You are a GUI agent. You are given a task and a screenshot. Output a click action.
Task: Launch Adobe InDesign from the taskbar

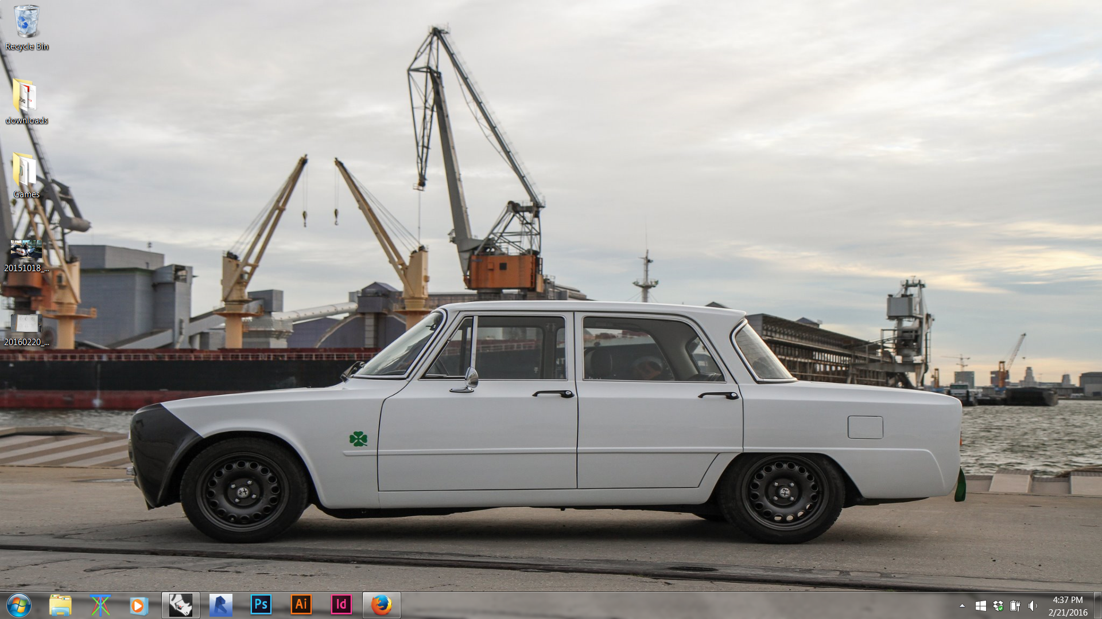342,605
